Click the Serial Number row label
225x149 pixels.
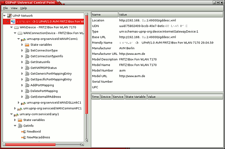pyautogui.click(x=102, y=81)
